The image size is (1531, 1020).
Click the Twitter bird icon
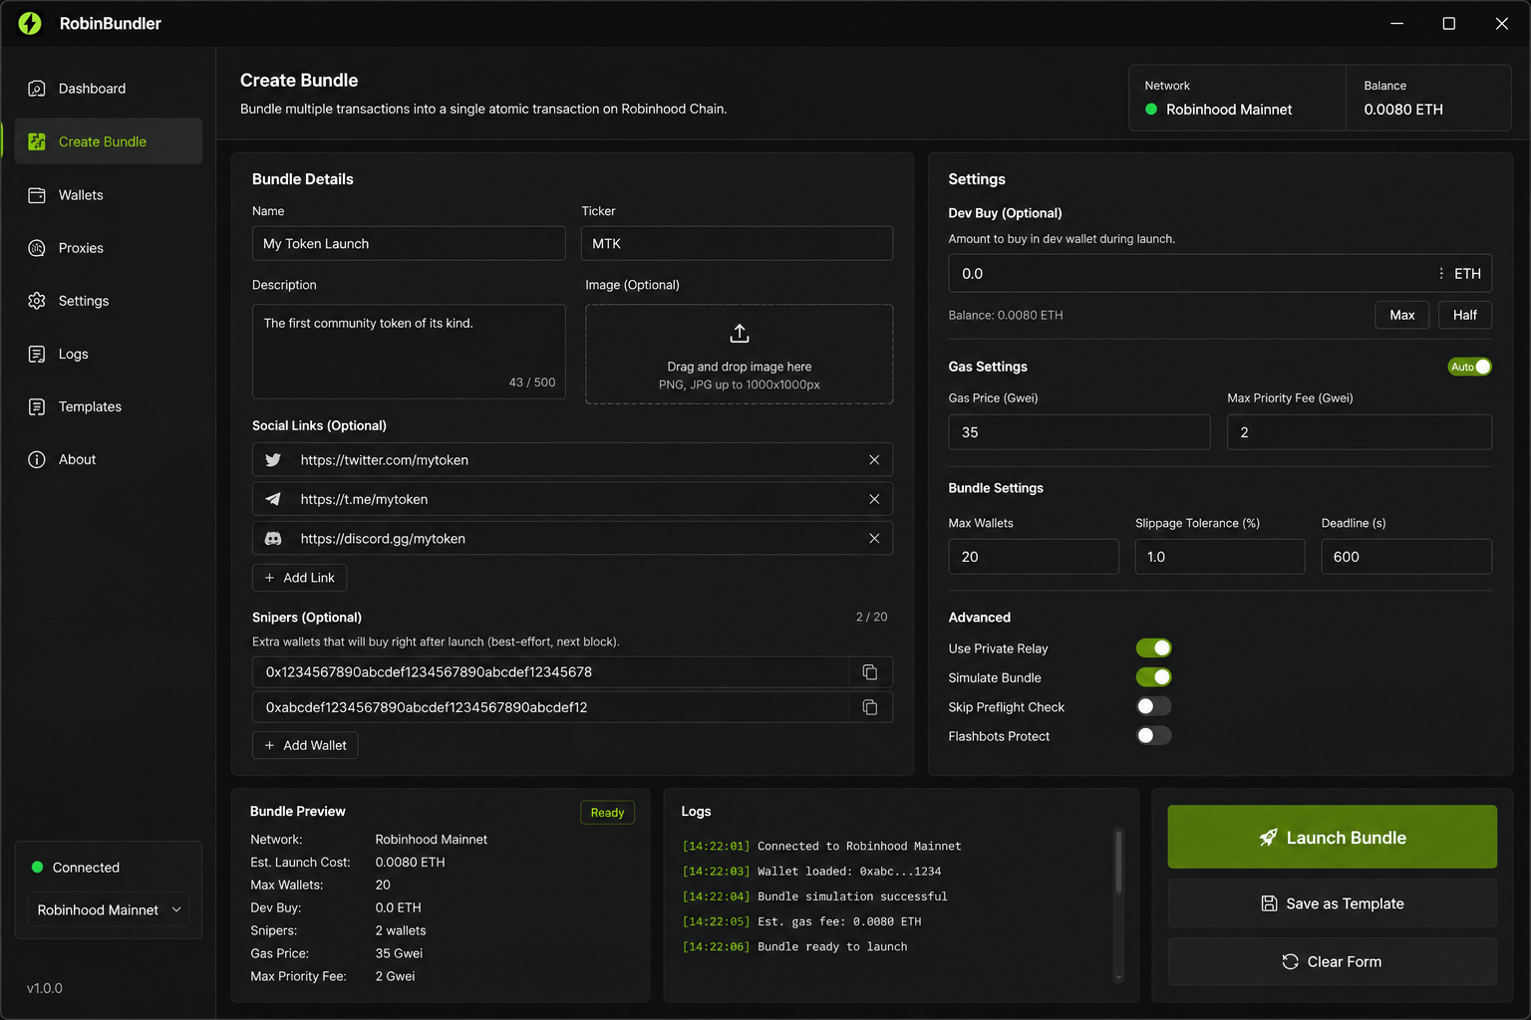pos(273,460)
